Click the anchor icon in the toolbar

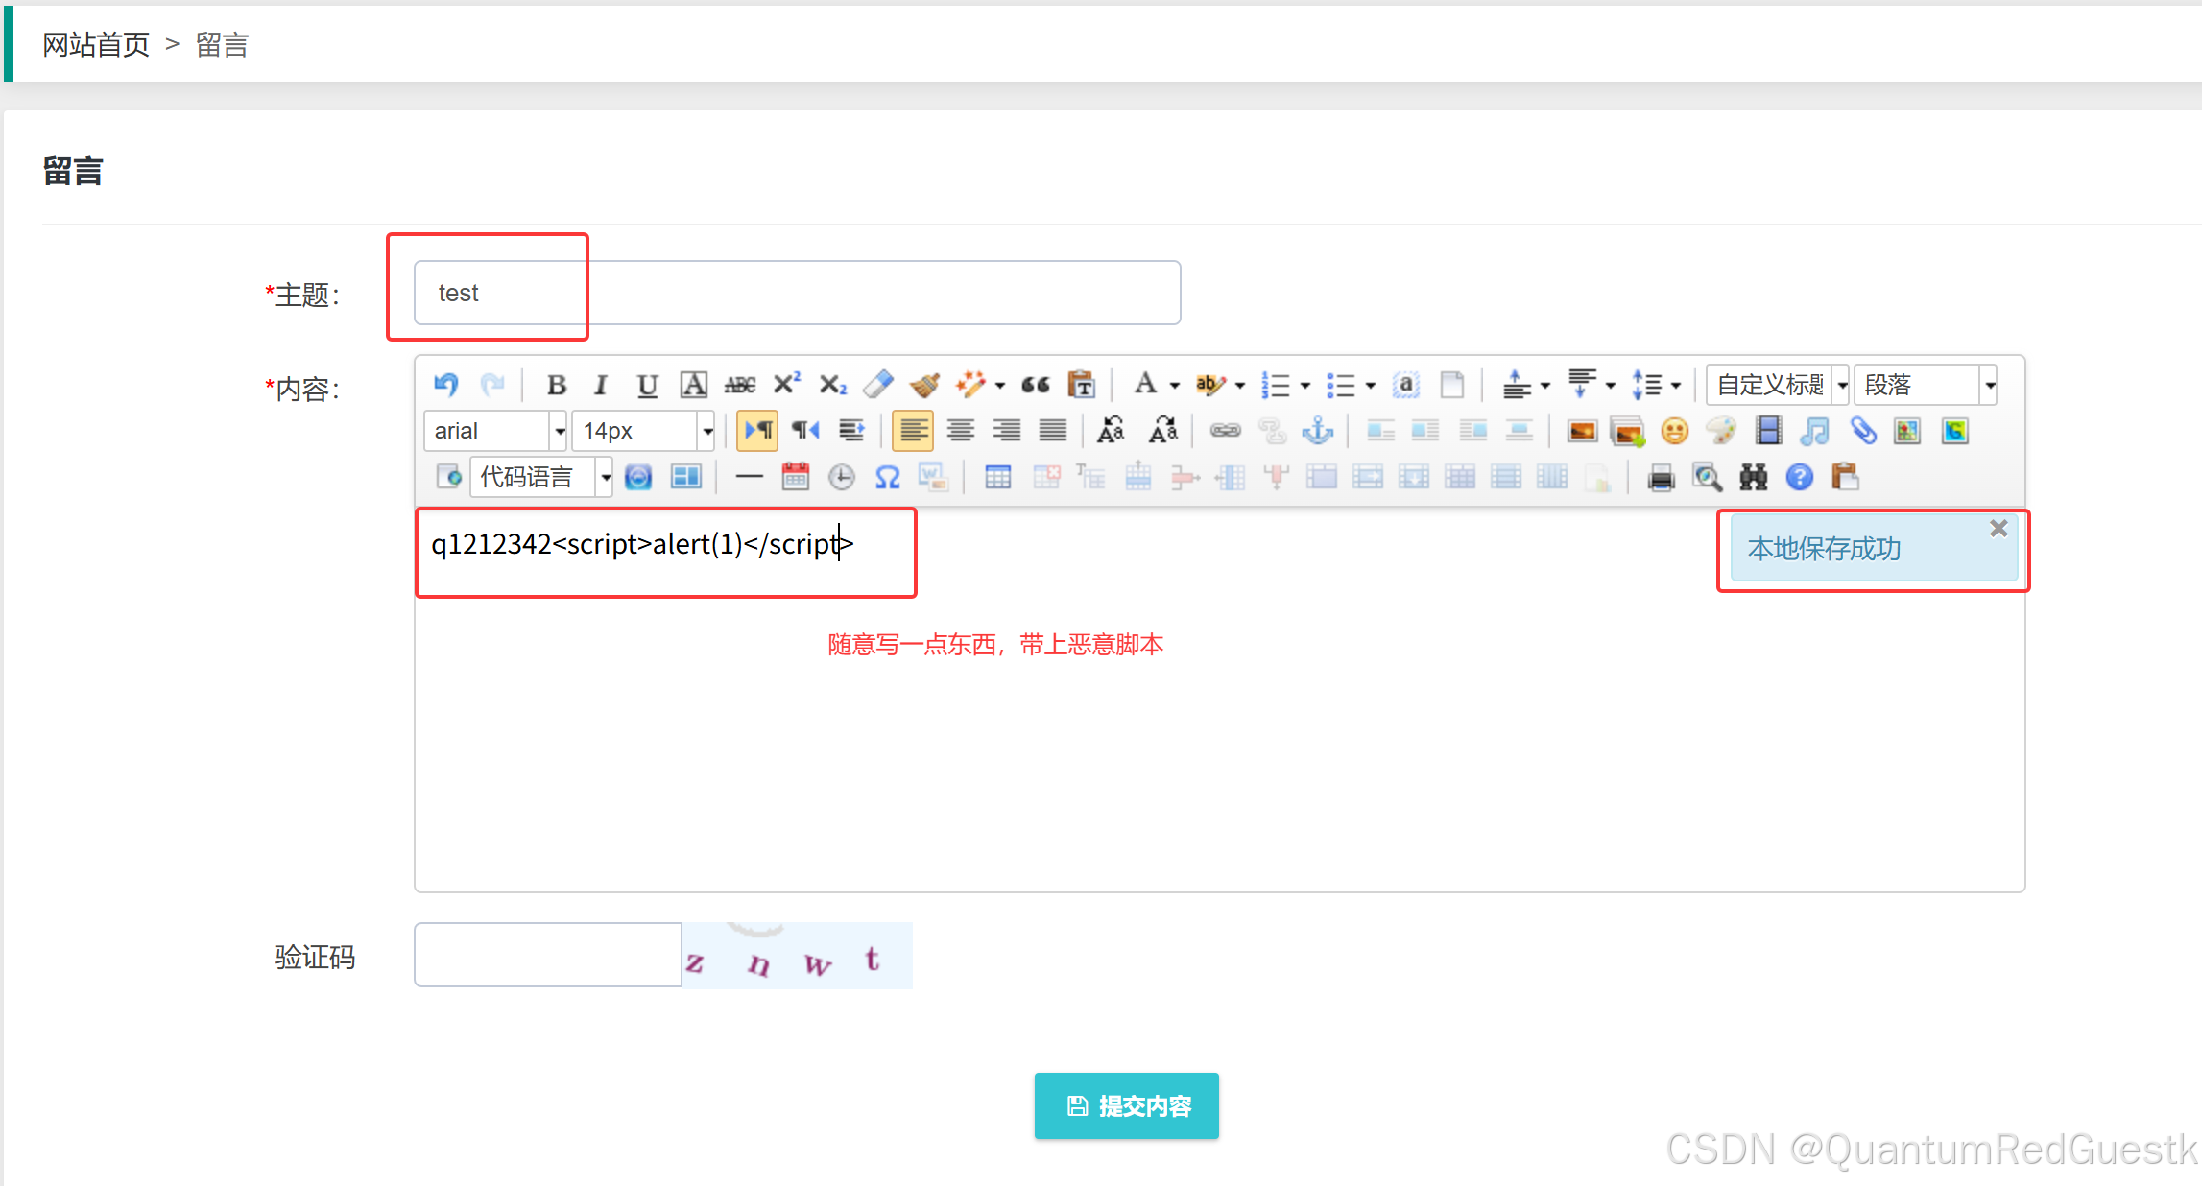pyautogui.click(x=1318, y=431)
